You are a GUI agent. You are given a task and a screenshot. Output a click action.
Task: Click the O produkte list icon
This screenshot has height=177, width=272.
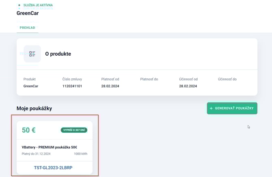tap(32, 54)
